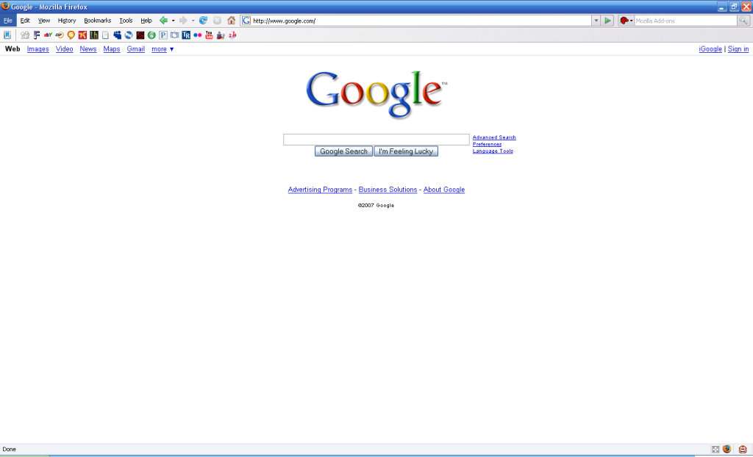
Task: Visit the About Google link
Action: 443,190
